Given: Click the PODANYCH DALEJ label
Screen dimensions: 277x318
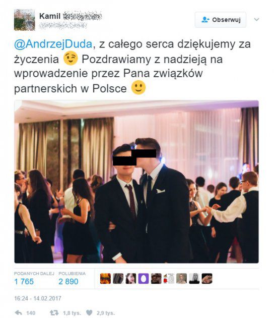Looking at the screenshot, I should (x=34, y=274).
